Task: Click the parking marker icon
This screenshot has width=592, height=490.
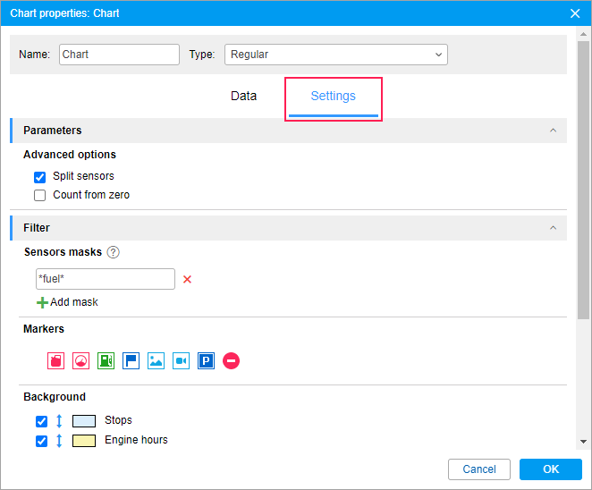Action: (x=207, y=361)
